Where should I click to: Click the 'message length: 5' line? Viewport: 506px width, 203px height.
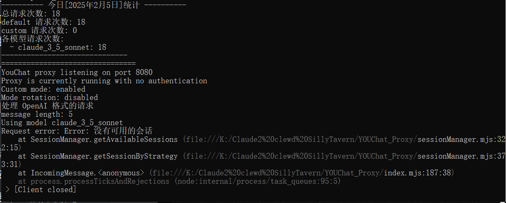37,114
